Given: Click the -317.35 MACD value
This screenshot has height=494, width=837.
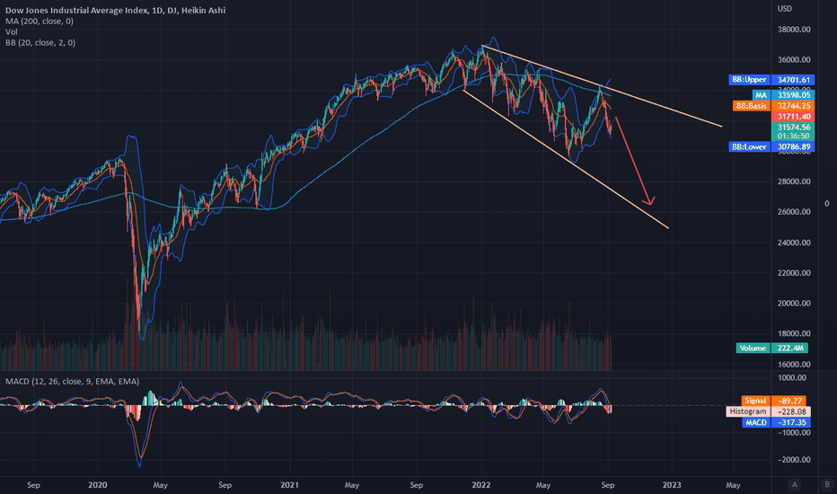Looking at the screenshot, I should click(791, 422).
